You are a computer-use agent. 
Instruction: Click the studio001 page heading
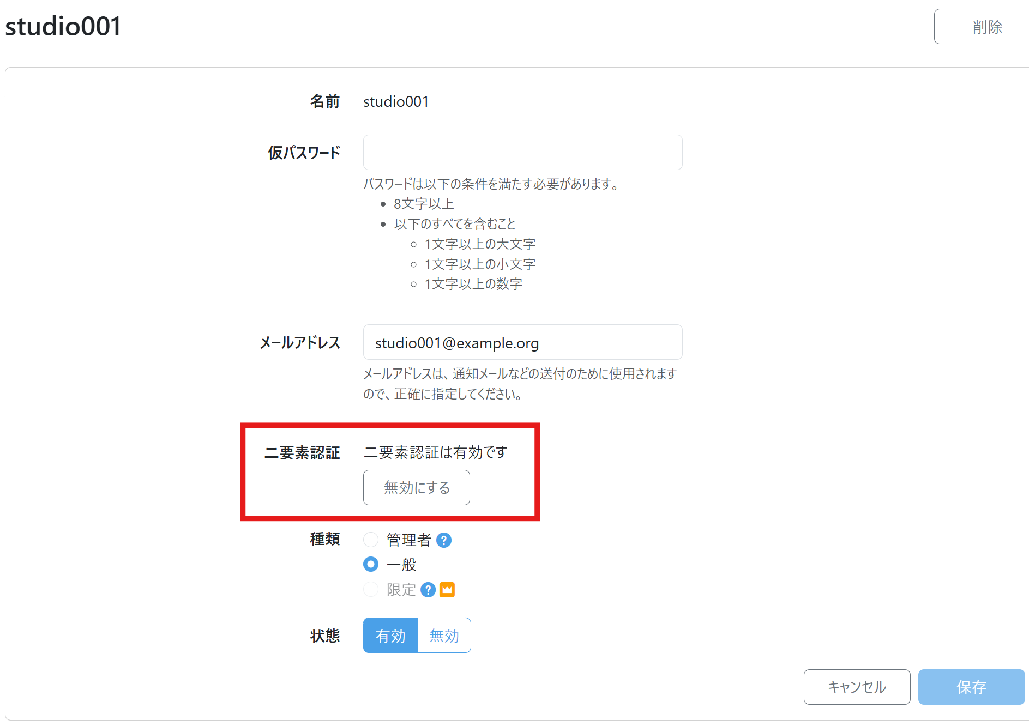click(x=63, y=26)
